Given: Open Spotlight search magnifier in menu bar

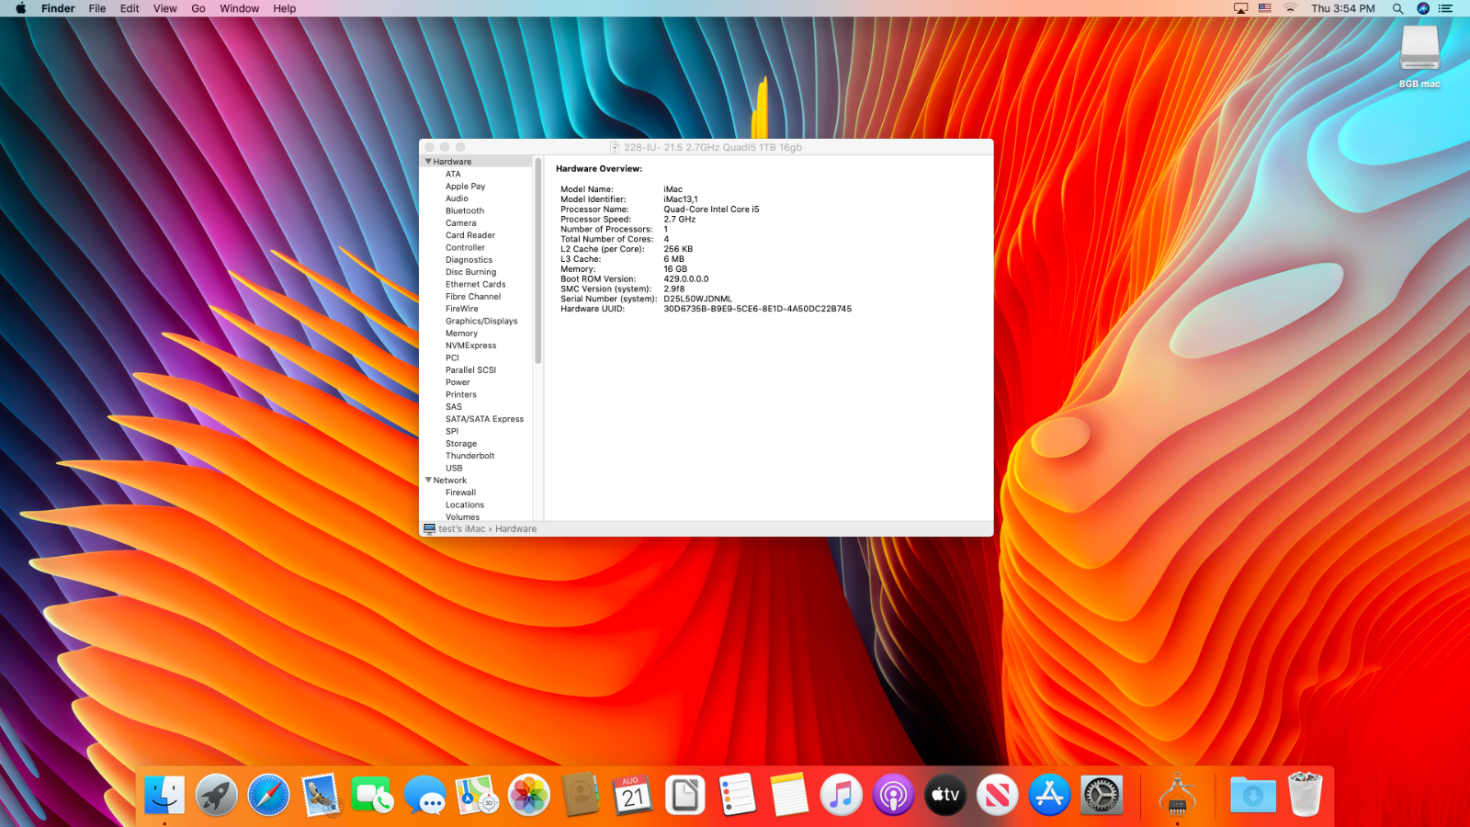Looking at the screenshot, I should pyautogui.click(x=1397, y=8).
